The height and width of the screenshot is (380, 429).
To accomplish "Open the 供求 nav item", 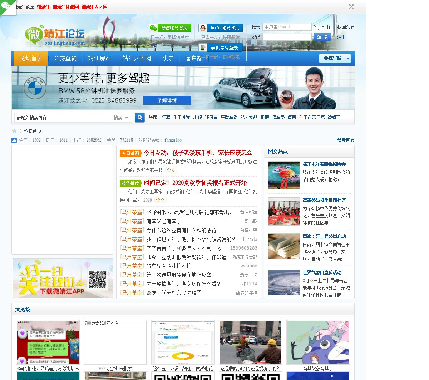I will point(168,58).
